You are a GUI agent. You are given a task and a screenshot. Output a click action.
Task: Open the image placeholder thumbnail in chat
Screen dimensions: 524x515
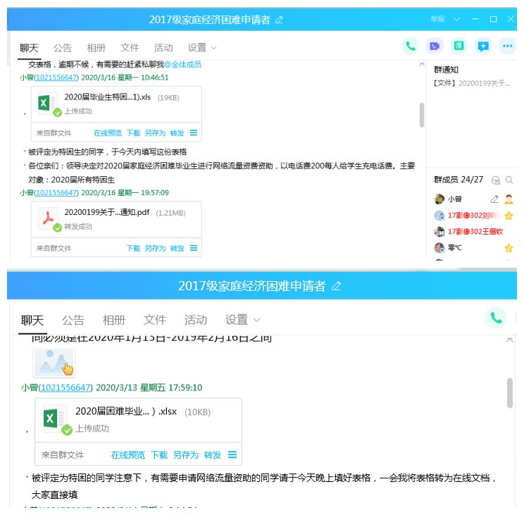click(x=54, y=363)
